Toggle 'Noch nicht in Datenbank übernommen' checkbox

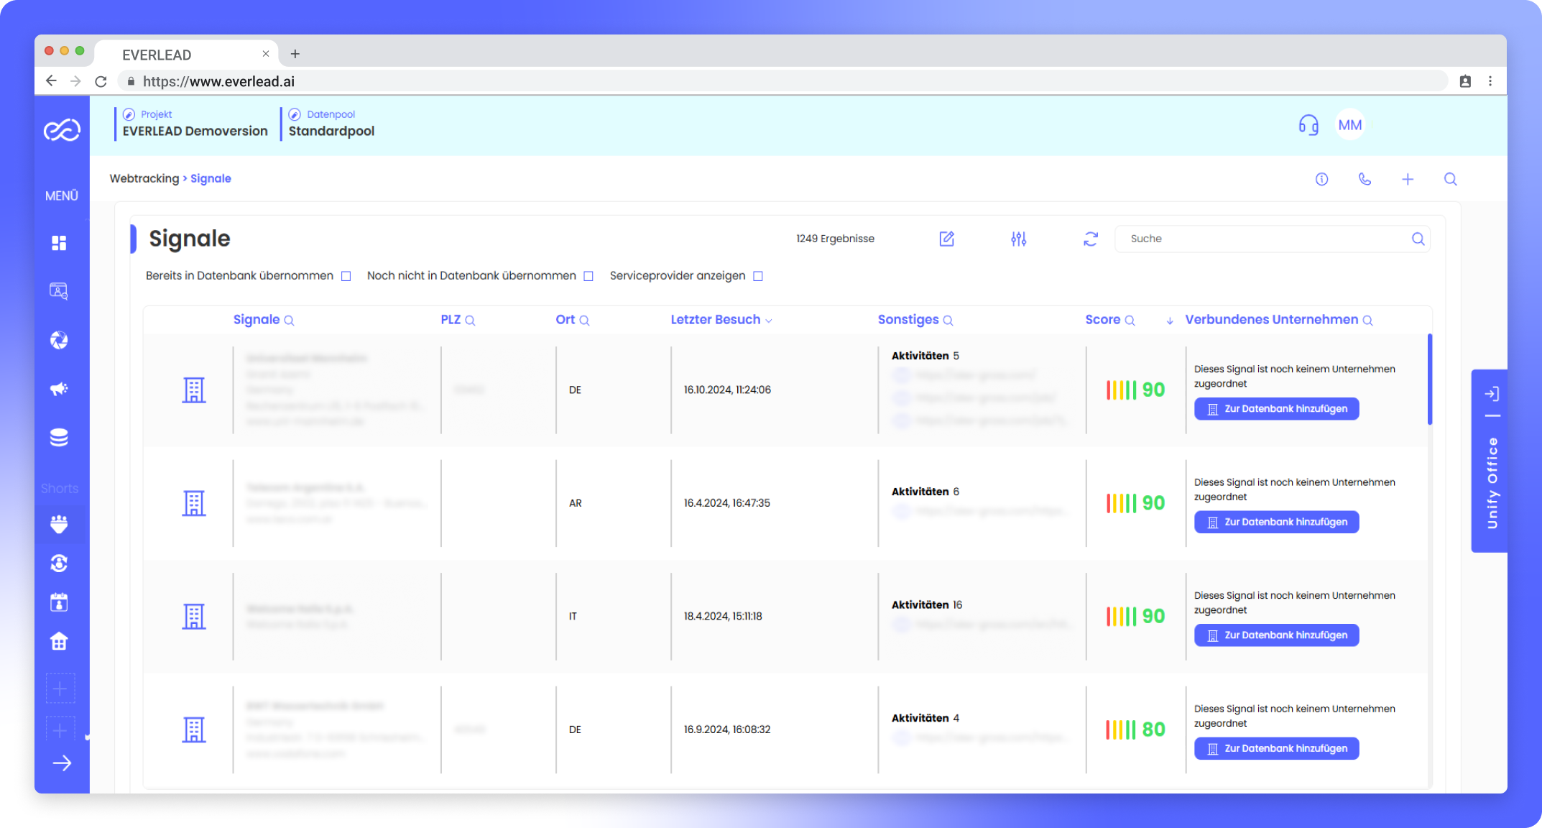click(x=588, y=276)
